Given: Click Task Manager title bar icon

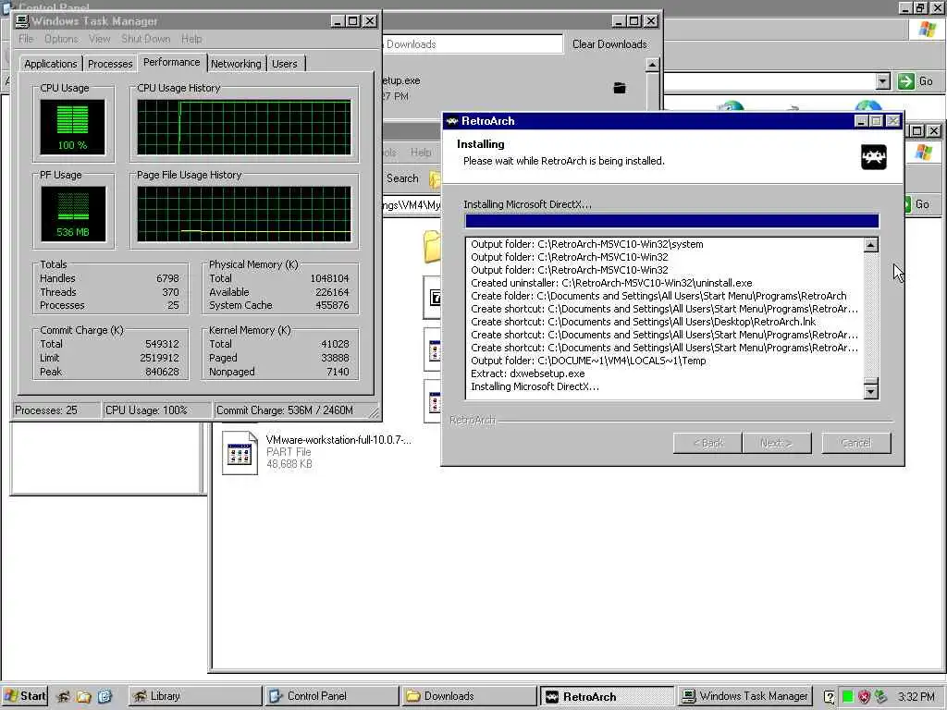Looking at the screenshot, I should tap(22, 21).
